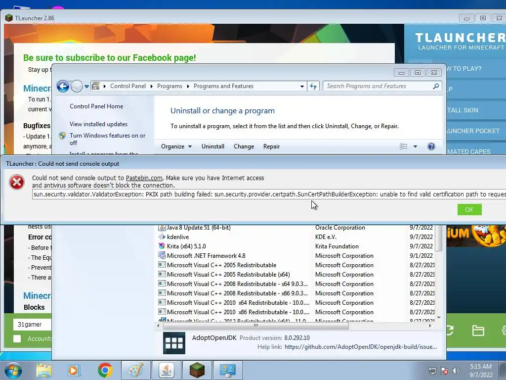
Task: Refresh the Programs and Features list
Action: click(x=313, y=86)
